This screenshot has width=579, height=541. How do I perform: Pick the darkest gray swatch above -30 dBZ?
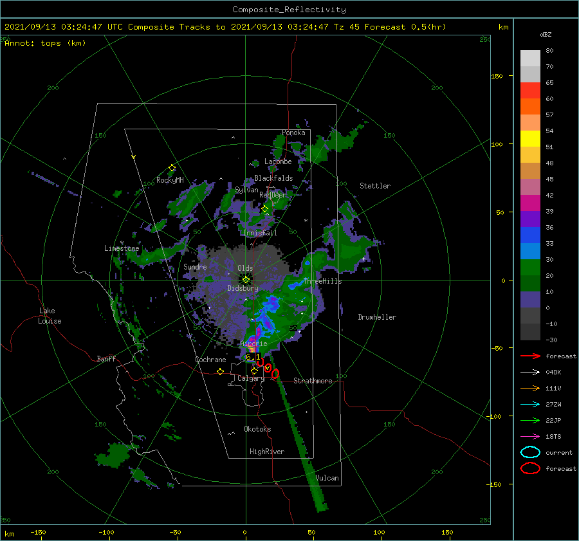click(x=530, y=332)
